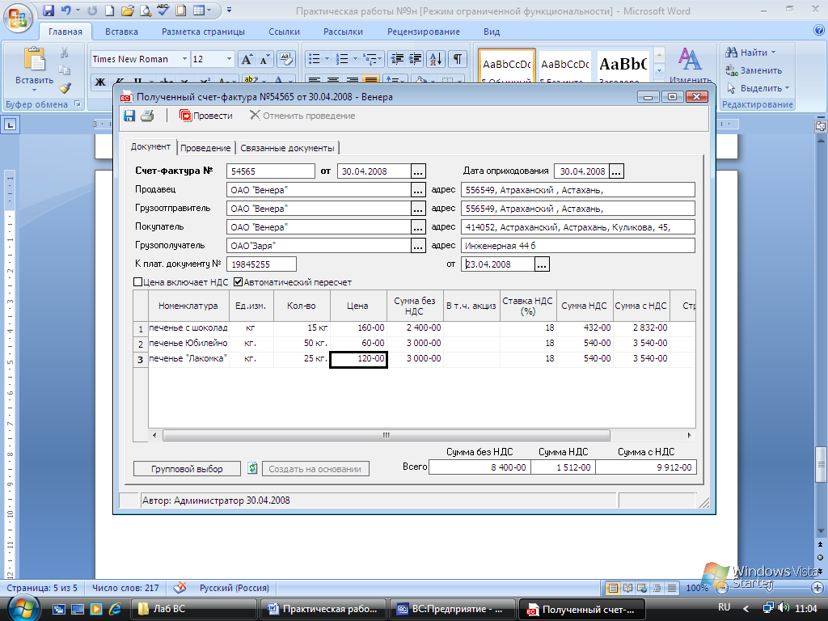Save the invoice with the diskette icon
Viewport: 828px width, 621px height.
pyautogui.click(x=129, y=116)
